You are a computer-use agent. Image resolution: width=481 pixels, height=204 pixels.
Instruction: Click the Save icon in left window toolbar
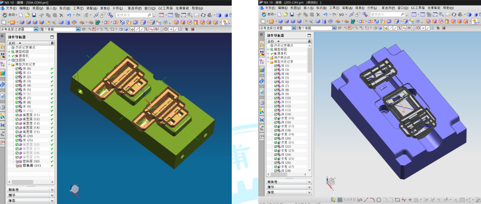click(x=33, y=15)
